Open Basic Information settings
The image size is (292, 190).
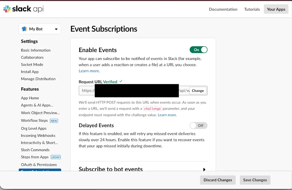[36, 50]
